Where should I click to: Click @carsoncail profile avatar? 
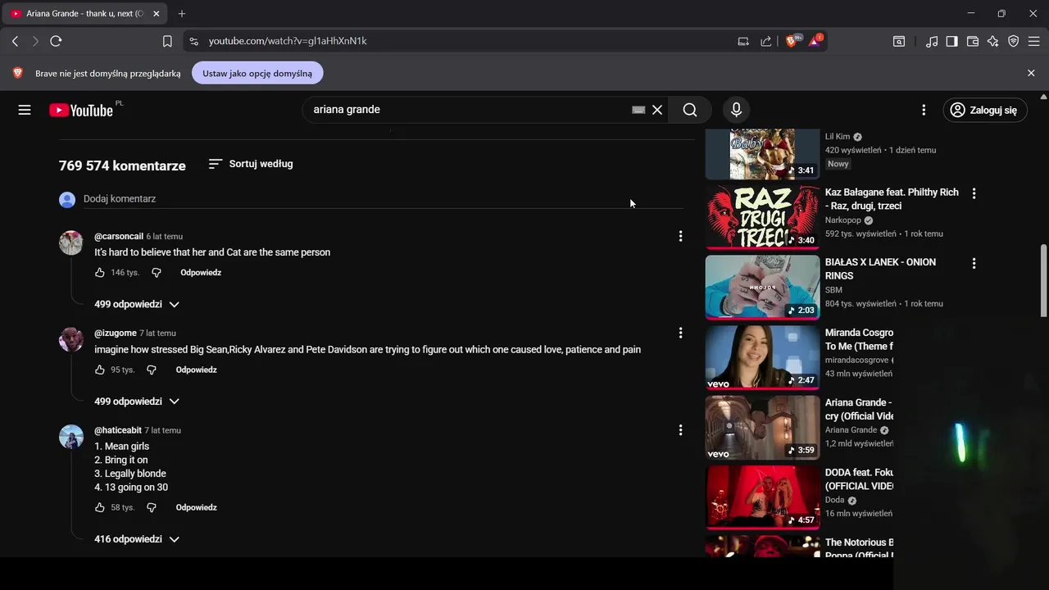[71, 243]
